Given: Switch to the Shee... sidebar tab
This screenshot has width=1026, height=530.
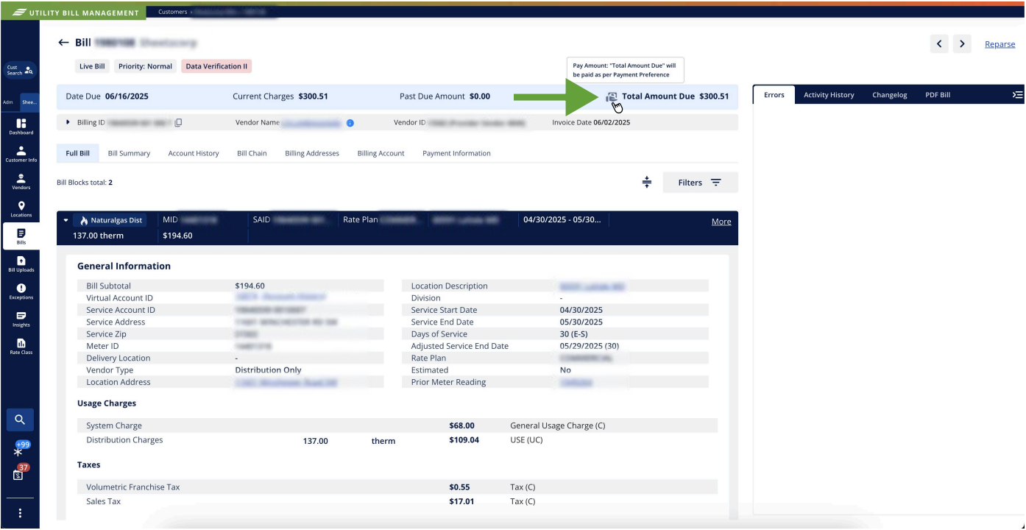Looking at the screenshot, I should click(x=28, y=102).
